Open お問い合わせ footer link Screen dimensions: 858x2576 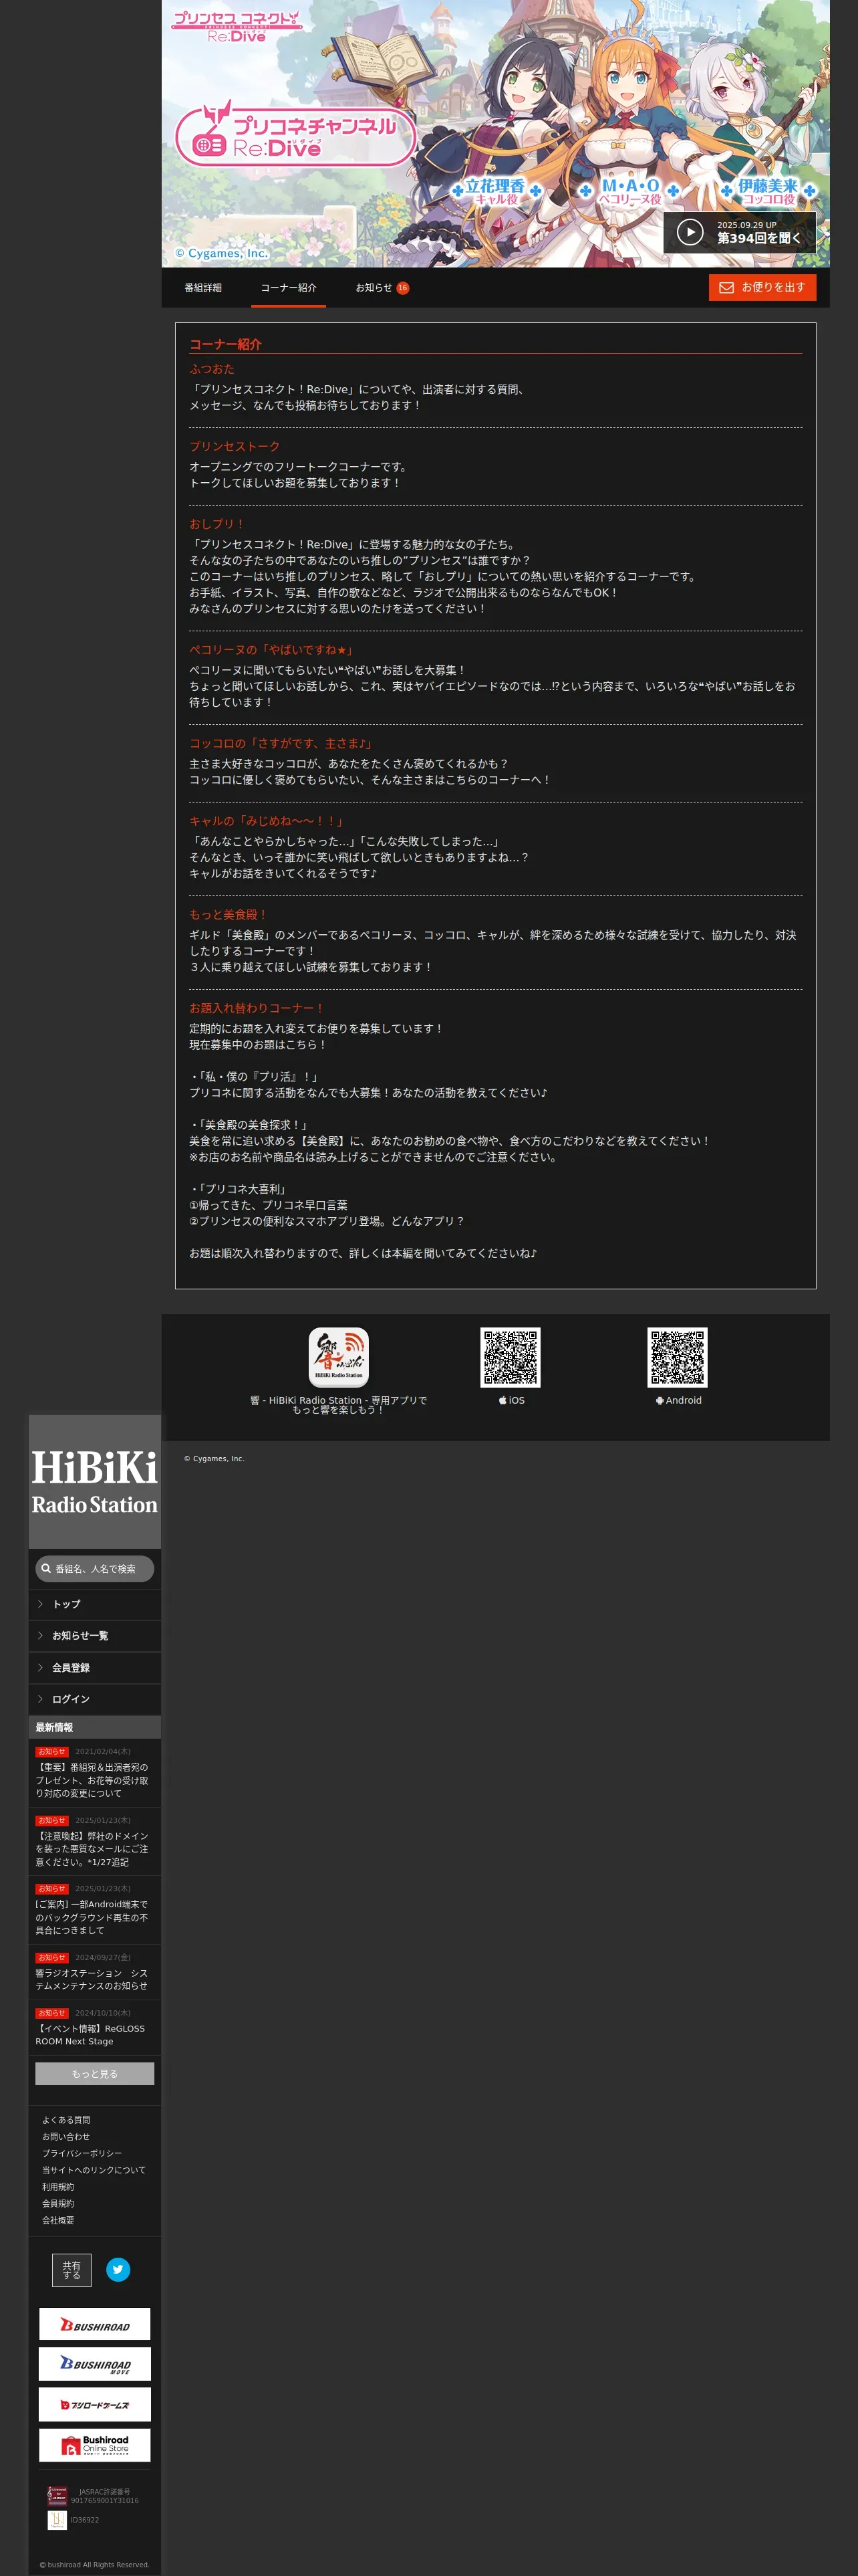point(66,2137)
